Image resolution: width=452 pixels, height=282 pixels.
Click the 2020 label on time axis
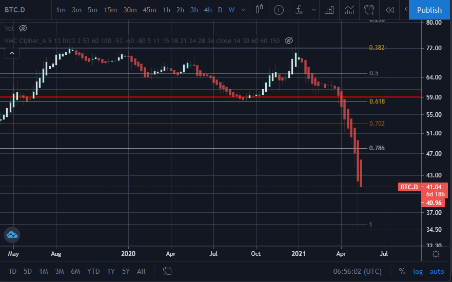128,254
